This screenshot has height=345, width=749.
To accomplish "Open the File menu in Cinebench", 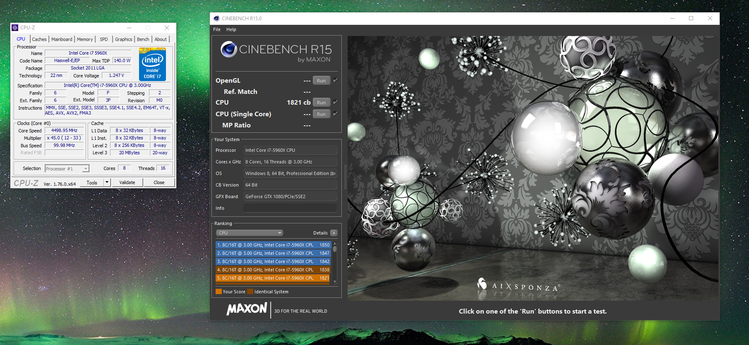I will 217,29.
